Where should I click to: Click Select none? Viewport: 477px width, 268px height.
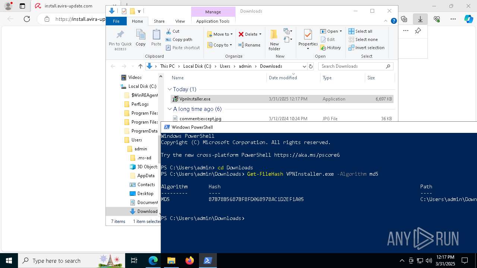point(363,39)
